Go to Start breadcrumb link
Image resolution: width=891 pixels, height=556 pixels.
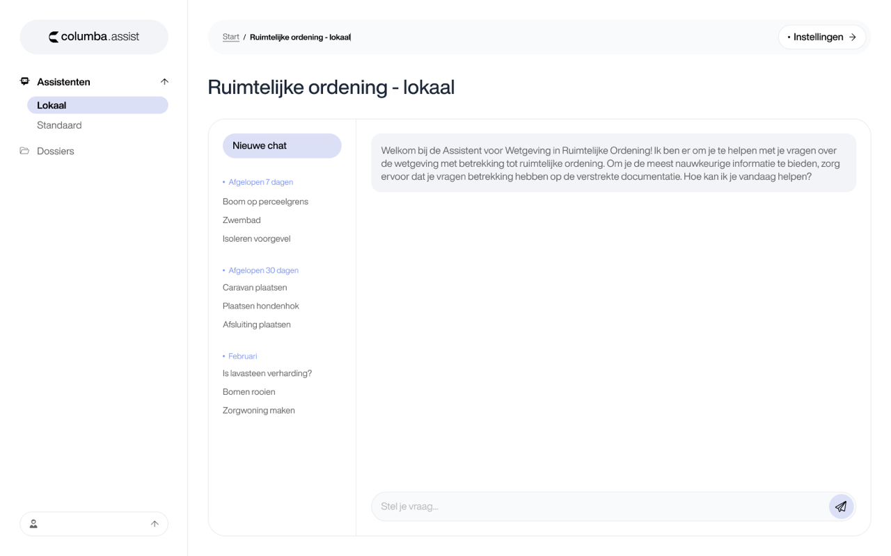[x=230, y=37]
